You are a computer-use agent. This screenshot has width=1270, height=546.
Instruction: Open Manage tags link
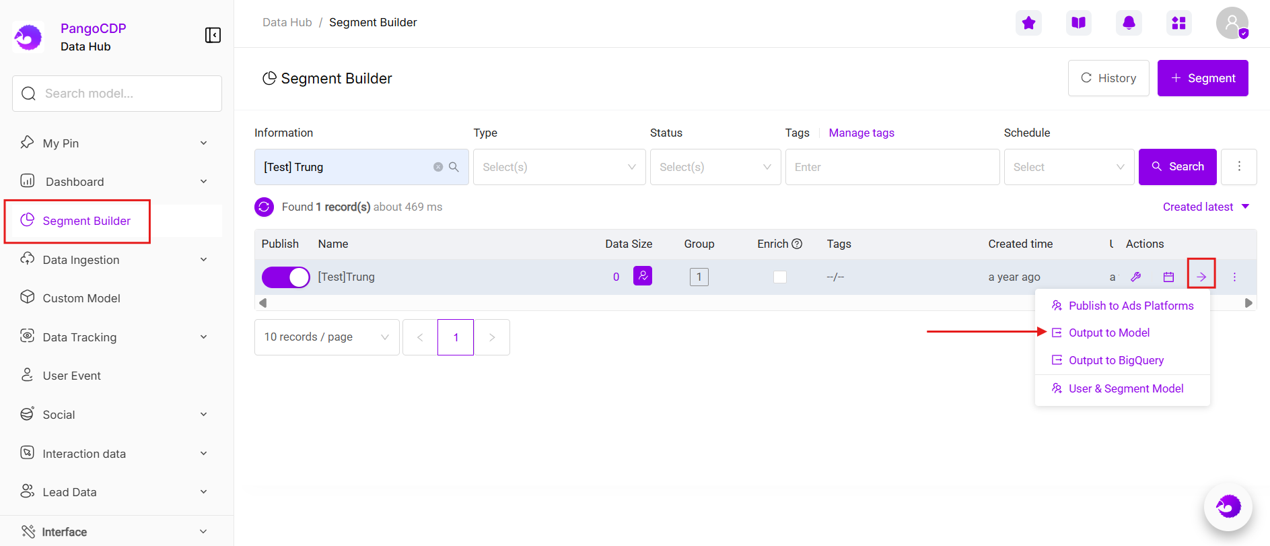coord(861,133)
